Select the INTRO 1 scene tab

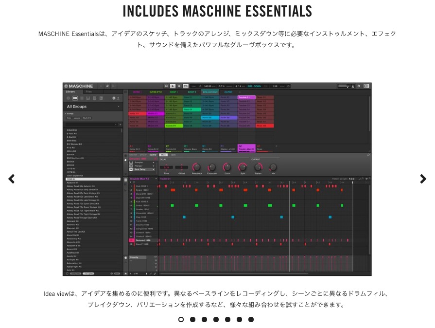tap(137, 92)
